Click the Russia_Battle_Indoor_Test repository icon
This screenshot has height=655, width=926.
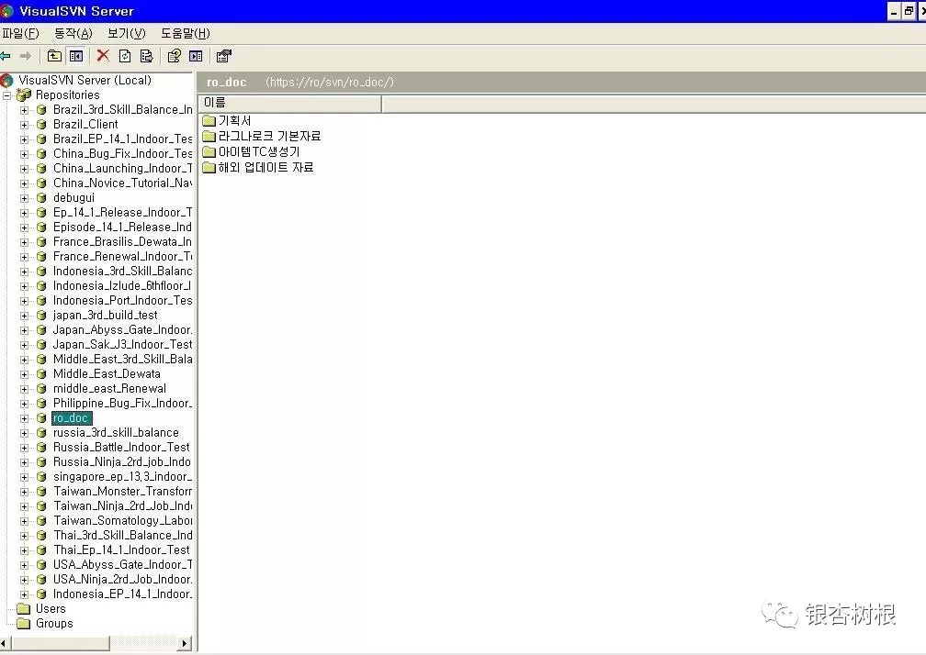tap(41, 448)
